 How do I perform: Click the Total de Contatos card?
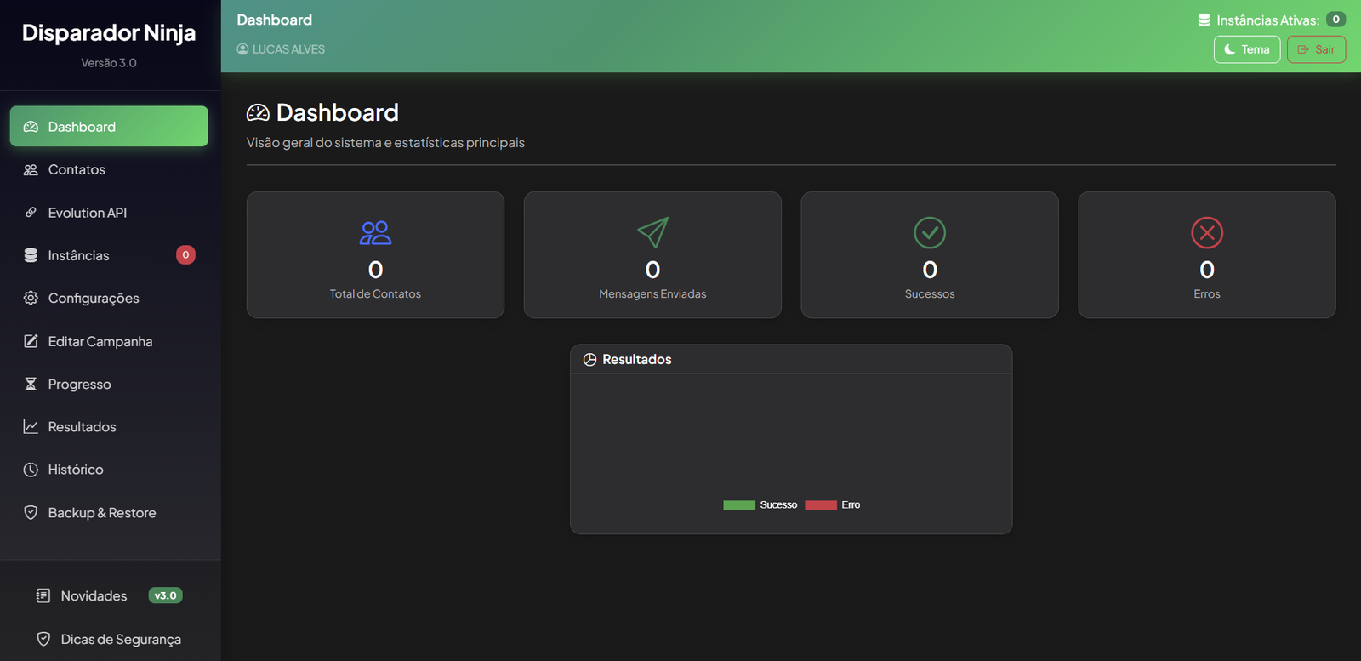375,255
